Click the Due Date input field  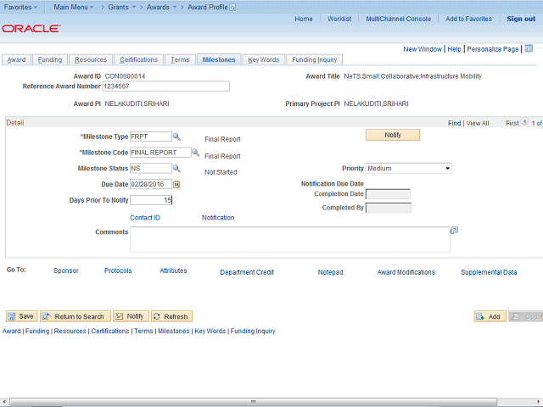click(x=151, y=185)
